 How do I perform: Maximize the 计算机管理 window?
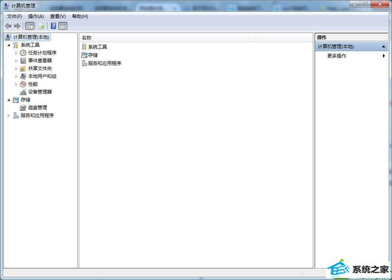point(365,4)
